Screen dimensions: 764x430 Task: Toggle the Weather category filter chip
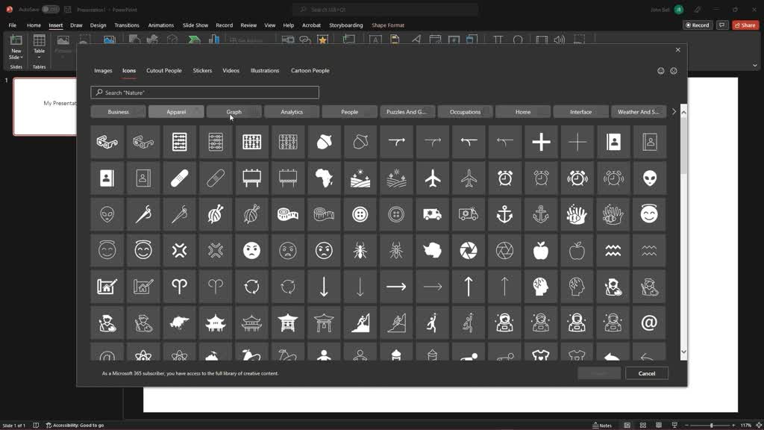pyautogui.click(x=638, y=112)
